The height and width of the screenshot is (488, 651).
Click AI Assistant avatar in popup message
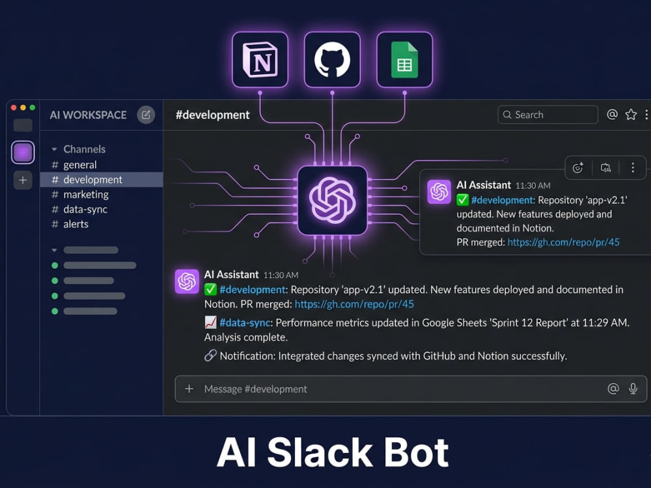click(x=439, y=191)
